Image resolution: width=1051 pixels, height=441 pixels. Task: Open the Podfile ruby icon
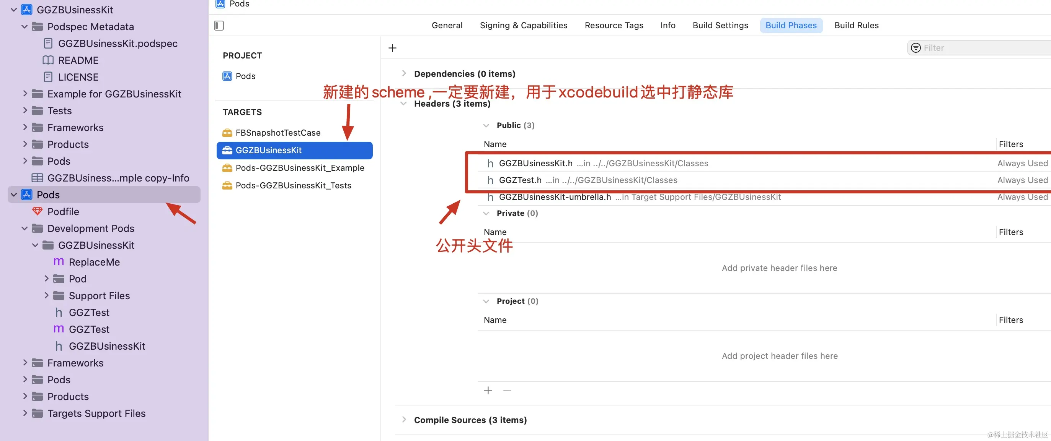[37, 211]
